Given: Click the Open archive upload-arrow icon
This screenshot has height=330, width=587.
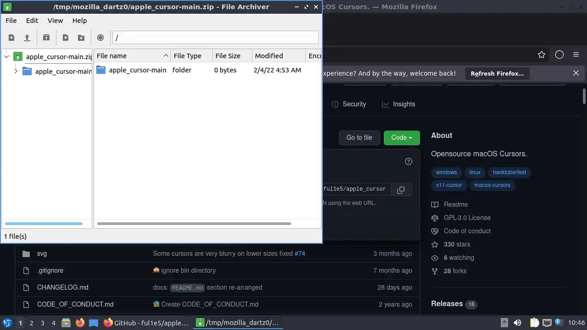Looking at the screenshot, I should [x=27, y=38].
